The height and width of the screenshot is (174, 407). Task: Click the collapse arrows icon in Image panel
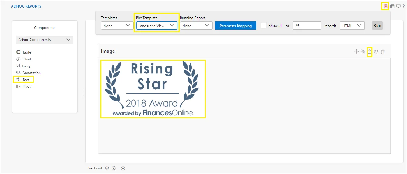(363, 51)
